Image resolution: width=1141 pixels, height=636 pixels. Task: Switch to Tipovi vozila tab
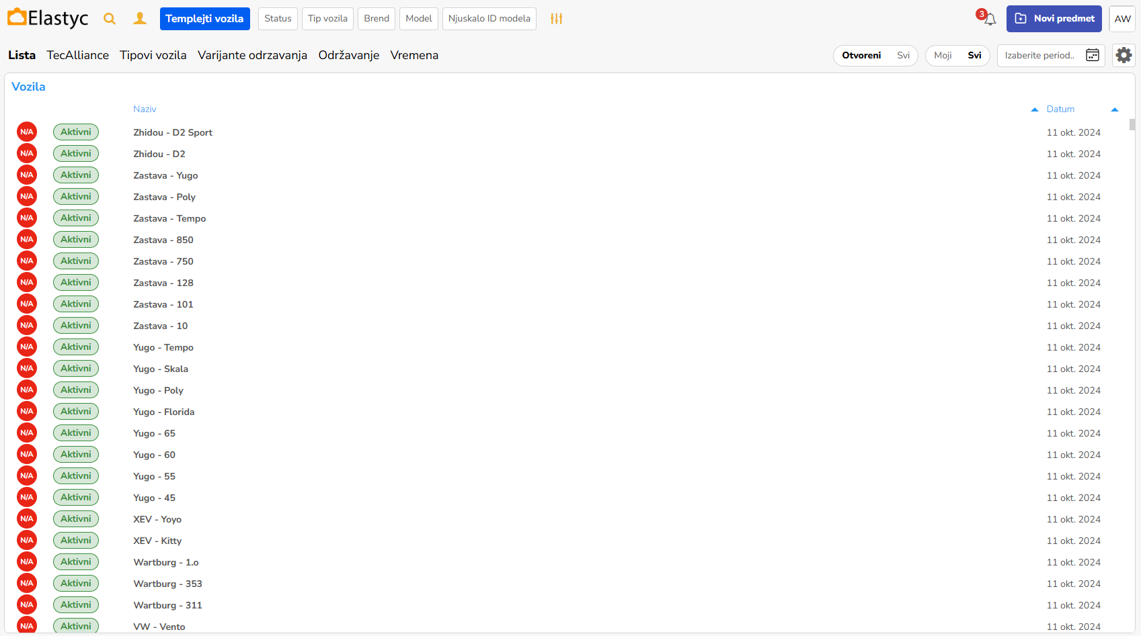[153, 55]
